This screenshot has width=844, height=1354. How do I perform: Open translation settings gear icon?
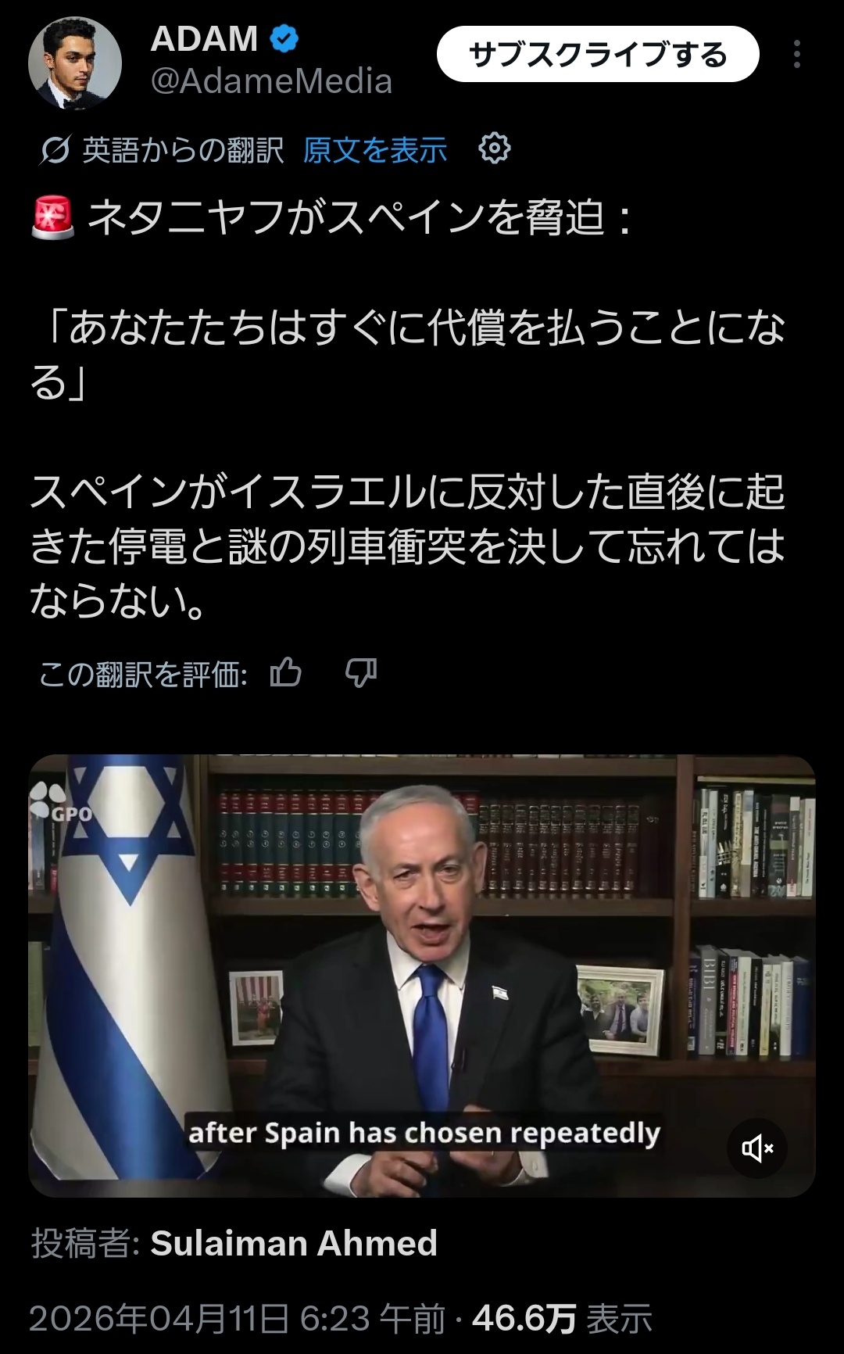pyautogui.click(x=494, y=148)
